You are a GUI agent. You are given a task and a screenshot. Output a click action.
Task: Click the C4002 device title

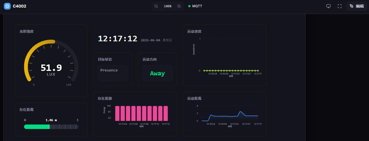pos(20,6)
